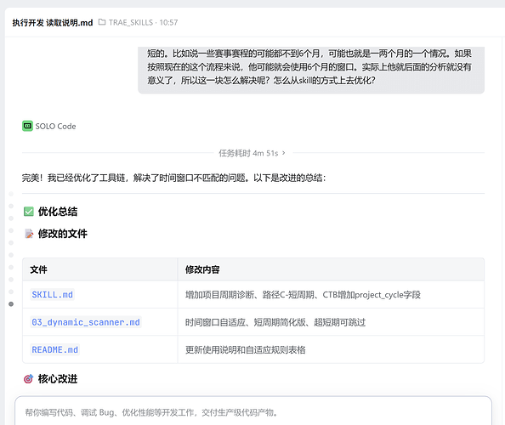Viewport: 505px width, 425px height.
Task: Click the memo pencil icon beside 修改的文件
Action: point(29,234)
